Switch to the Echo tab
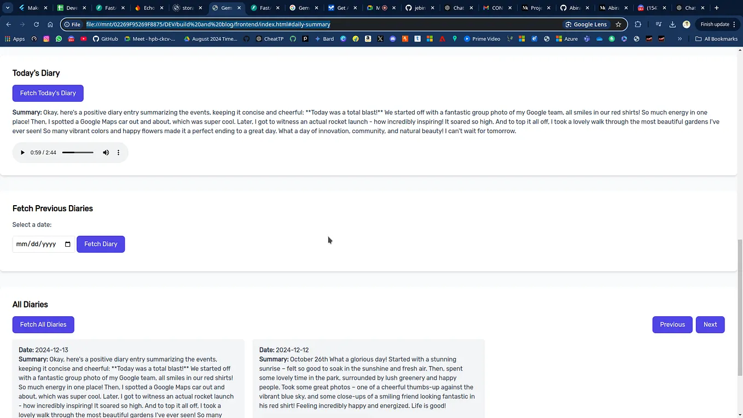This screenshot has width=743, height=418. tap(149, 8)
